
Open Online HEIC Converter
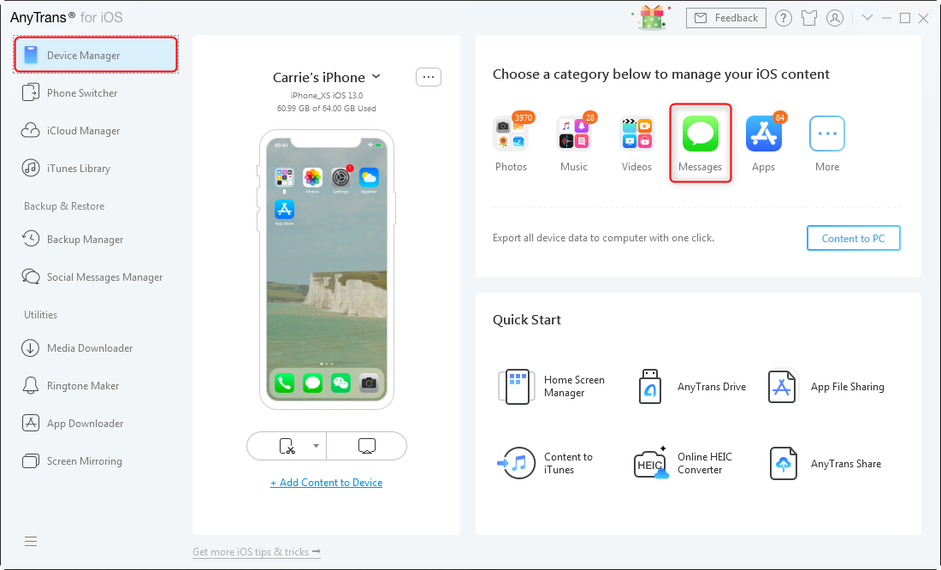(684, 463)
